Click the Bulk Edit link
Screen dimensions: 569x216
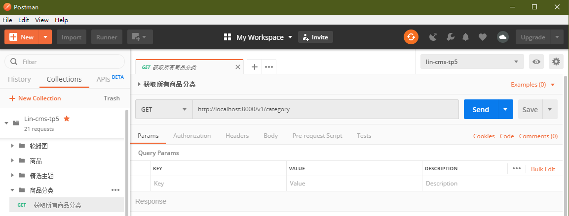[x=543, y=169]
